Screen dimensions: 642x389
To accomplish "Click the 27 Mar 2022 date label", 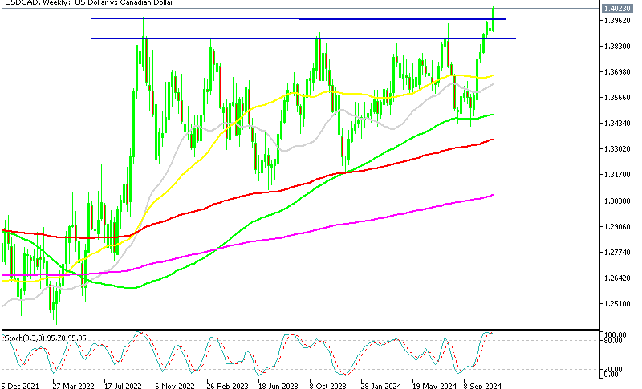I will [73, 385].
